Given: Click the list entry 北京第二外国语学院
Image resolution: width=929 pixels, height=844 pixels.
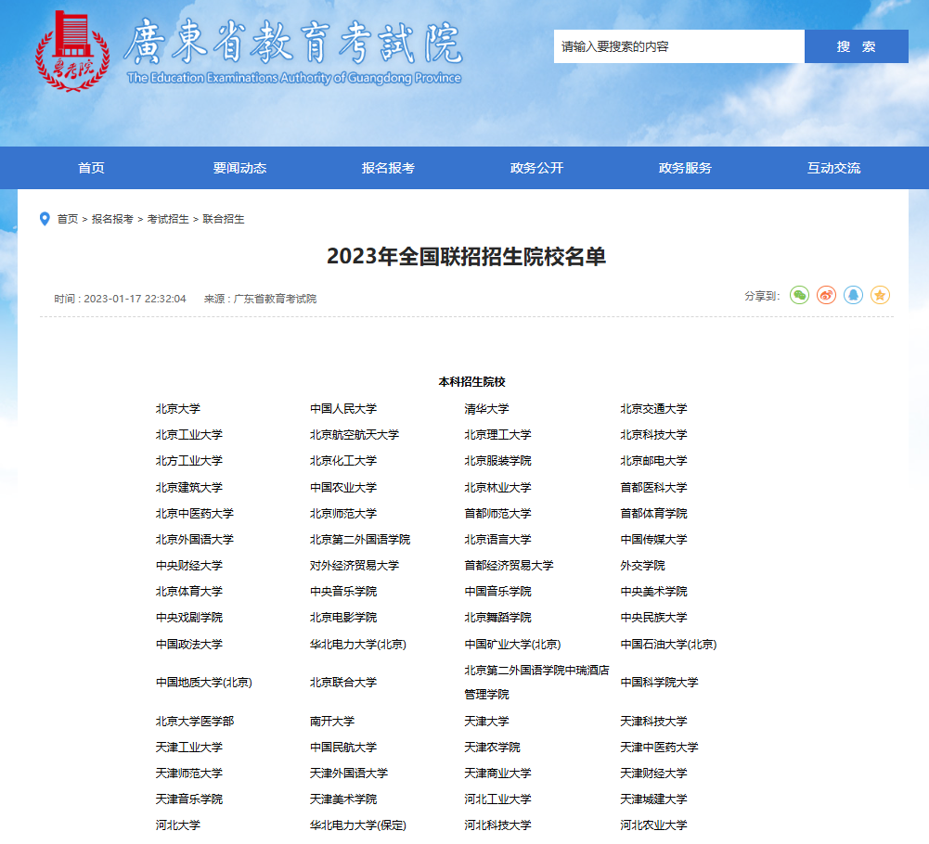Looking at the screenshot, I should pyautogui.click(x=360, y=540).
